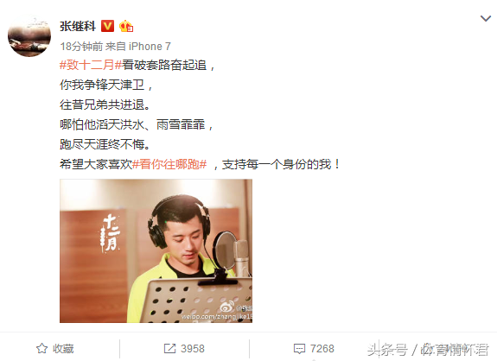497x361 pixels.
Task: Click the orange V verified badge
Action: click(x=107, y=26)
